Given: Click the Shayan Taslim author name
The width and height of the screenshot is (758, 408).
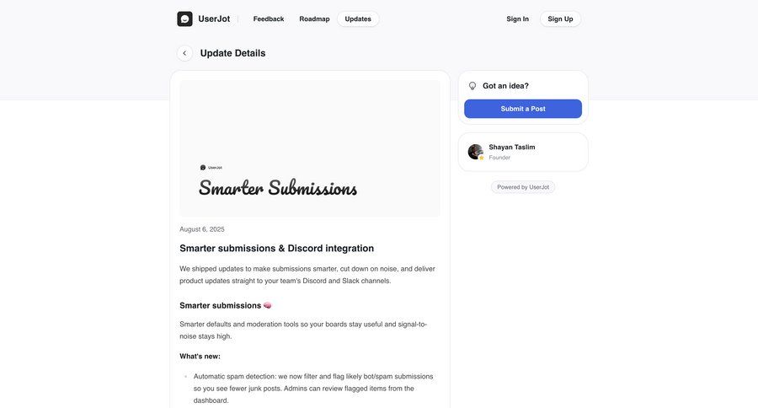Looking at the screenshot, I should (x=512, y=147).
